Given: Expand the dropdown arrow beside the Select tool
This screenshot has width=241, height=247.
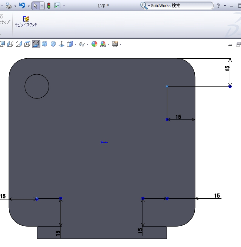Looking at the screenshot, I should tap(42, 6).
